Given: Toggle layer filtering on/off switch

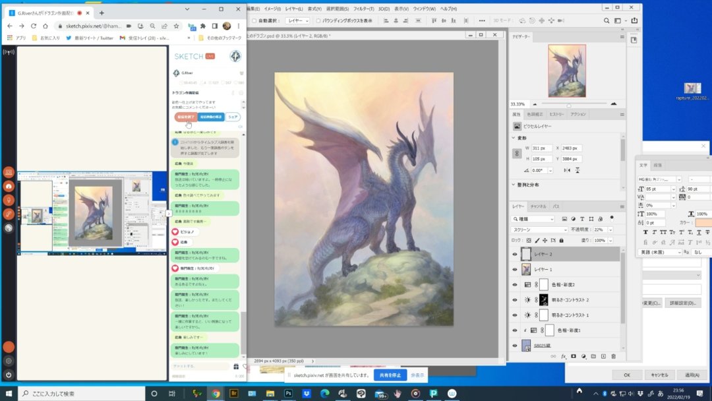Looking at the screenshot, I should (x=612, y=218).
